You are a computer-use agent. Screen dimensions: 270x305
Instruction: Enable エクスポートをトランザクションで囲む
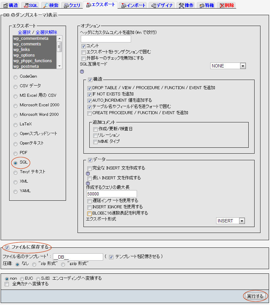tap(83, 52)
